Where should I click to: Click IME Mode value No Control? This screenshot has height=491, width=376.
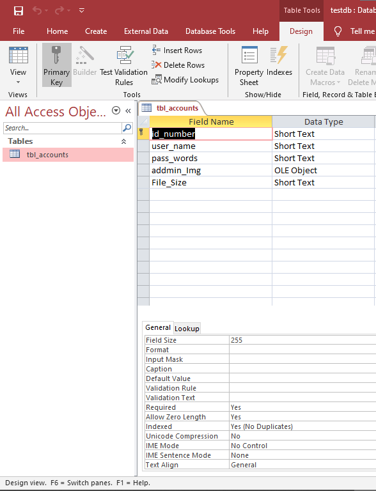[302, 446]
